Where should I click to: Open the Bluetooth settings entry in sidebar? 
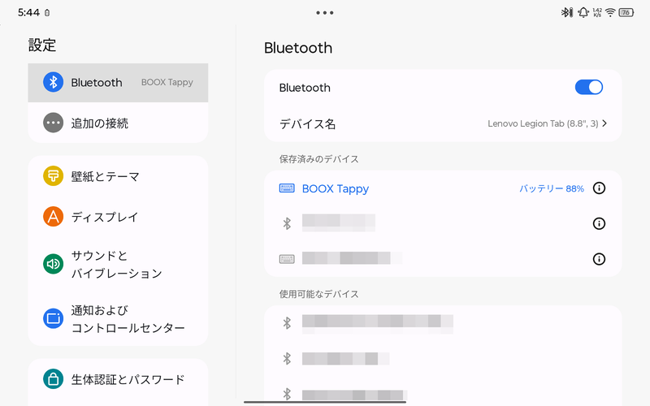118,83
